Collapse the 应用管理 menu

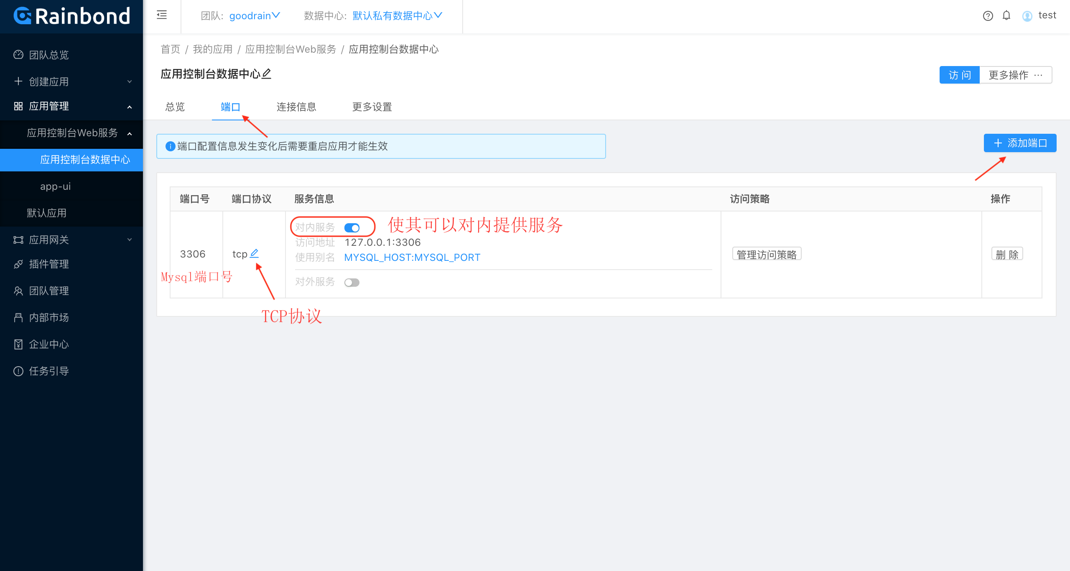point(71,106)
